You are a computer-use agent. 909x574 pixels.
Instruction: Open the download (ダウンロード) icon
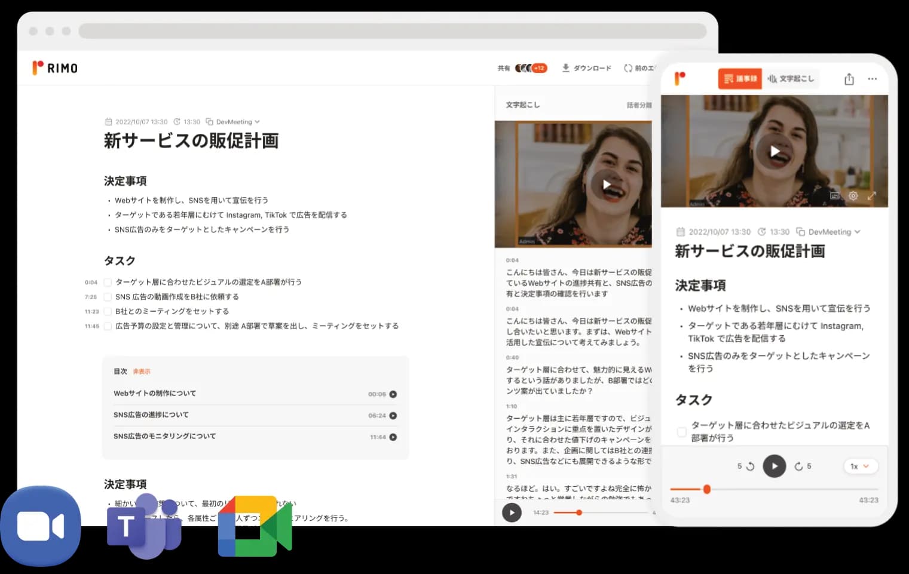point(565,68)
